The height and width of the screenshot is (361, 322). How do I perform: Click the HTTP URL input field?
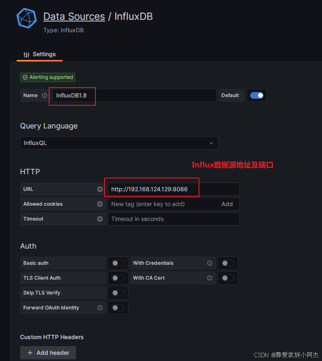[173, 189]
